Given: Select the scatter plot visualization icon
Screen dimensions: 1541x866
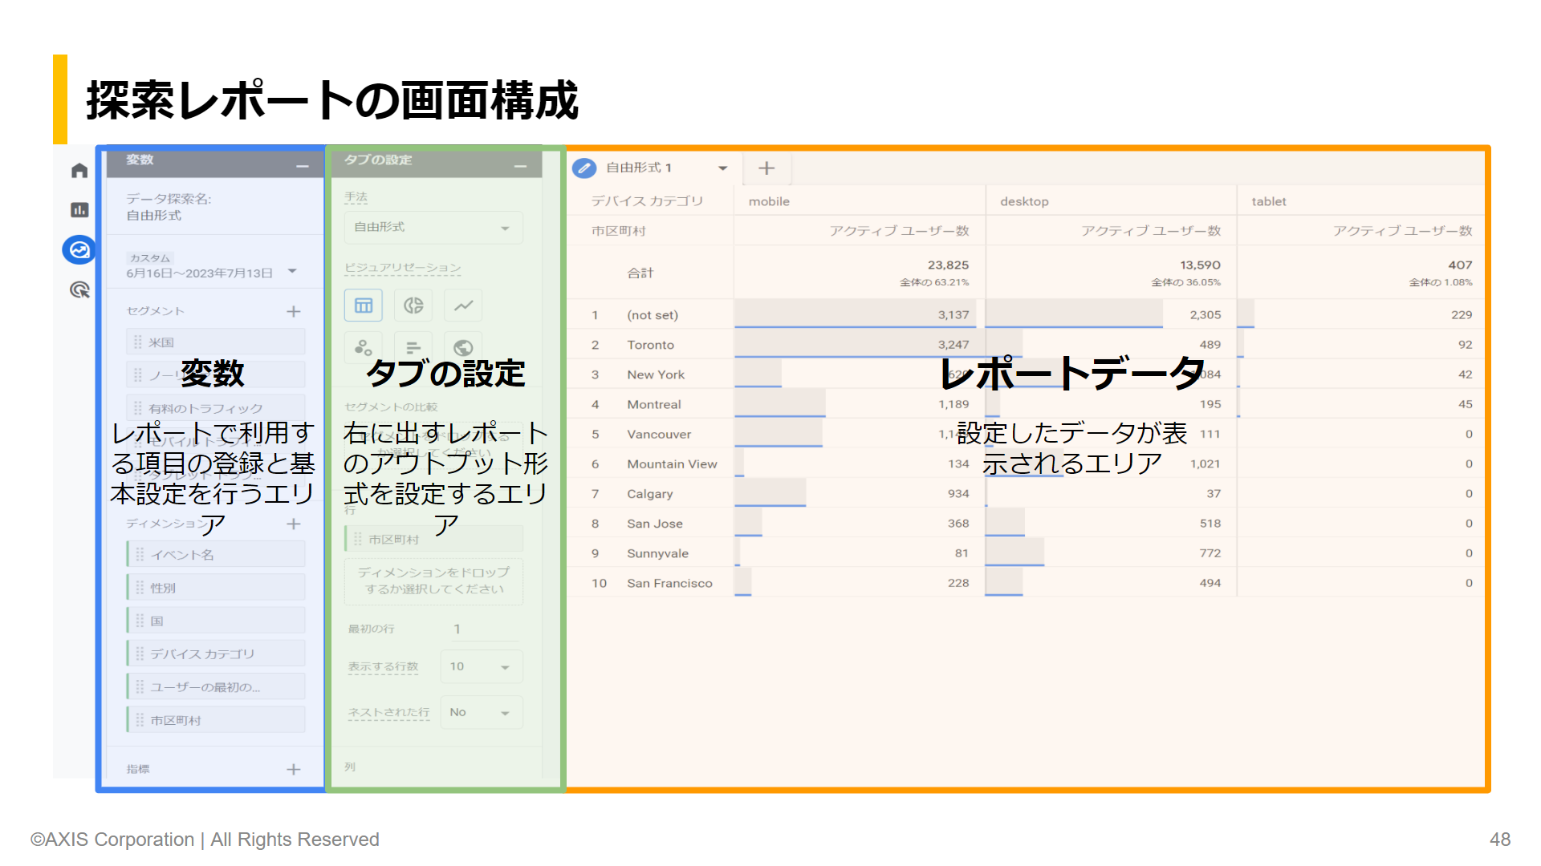Looking at the screenshot, I should point(363,347).
